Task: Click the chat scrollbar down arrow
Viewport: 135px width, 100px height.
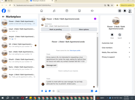Action: point(97,87)
